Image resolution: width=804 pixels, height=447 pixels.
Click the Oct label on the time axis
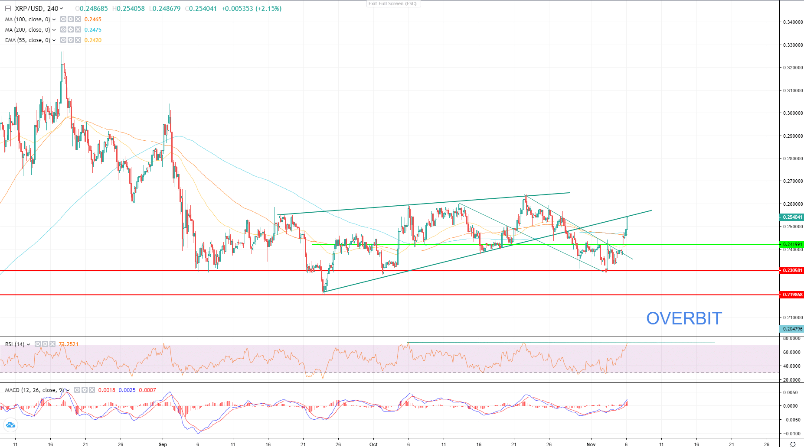pos(373,444)
